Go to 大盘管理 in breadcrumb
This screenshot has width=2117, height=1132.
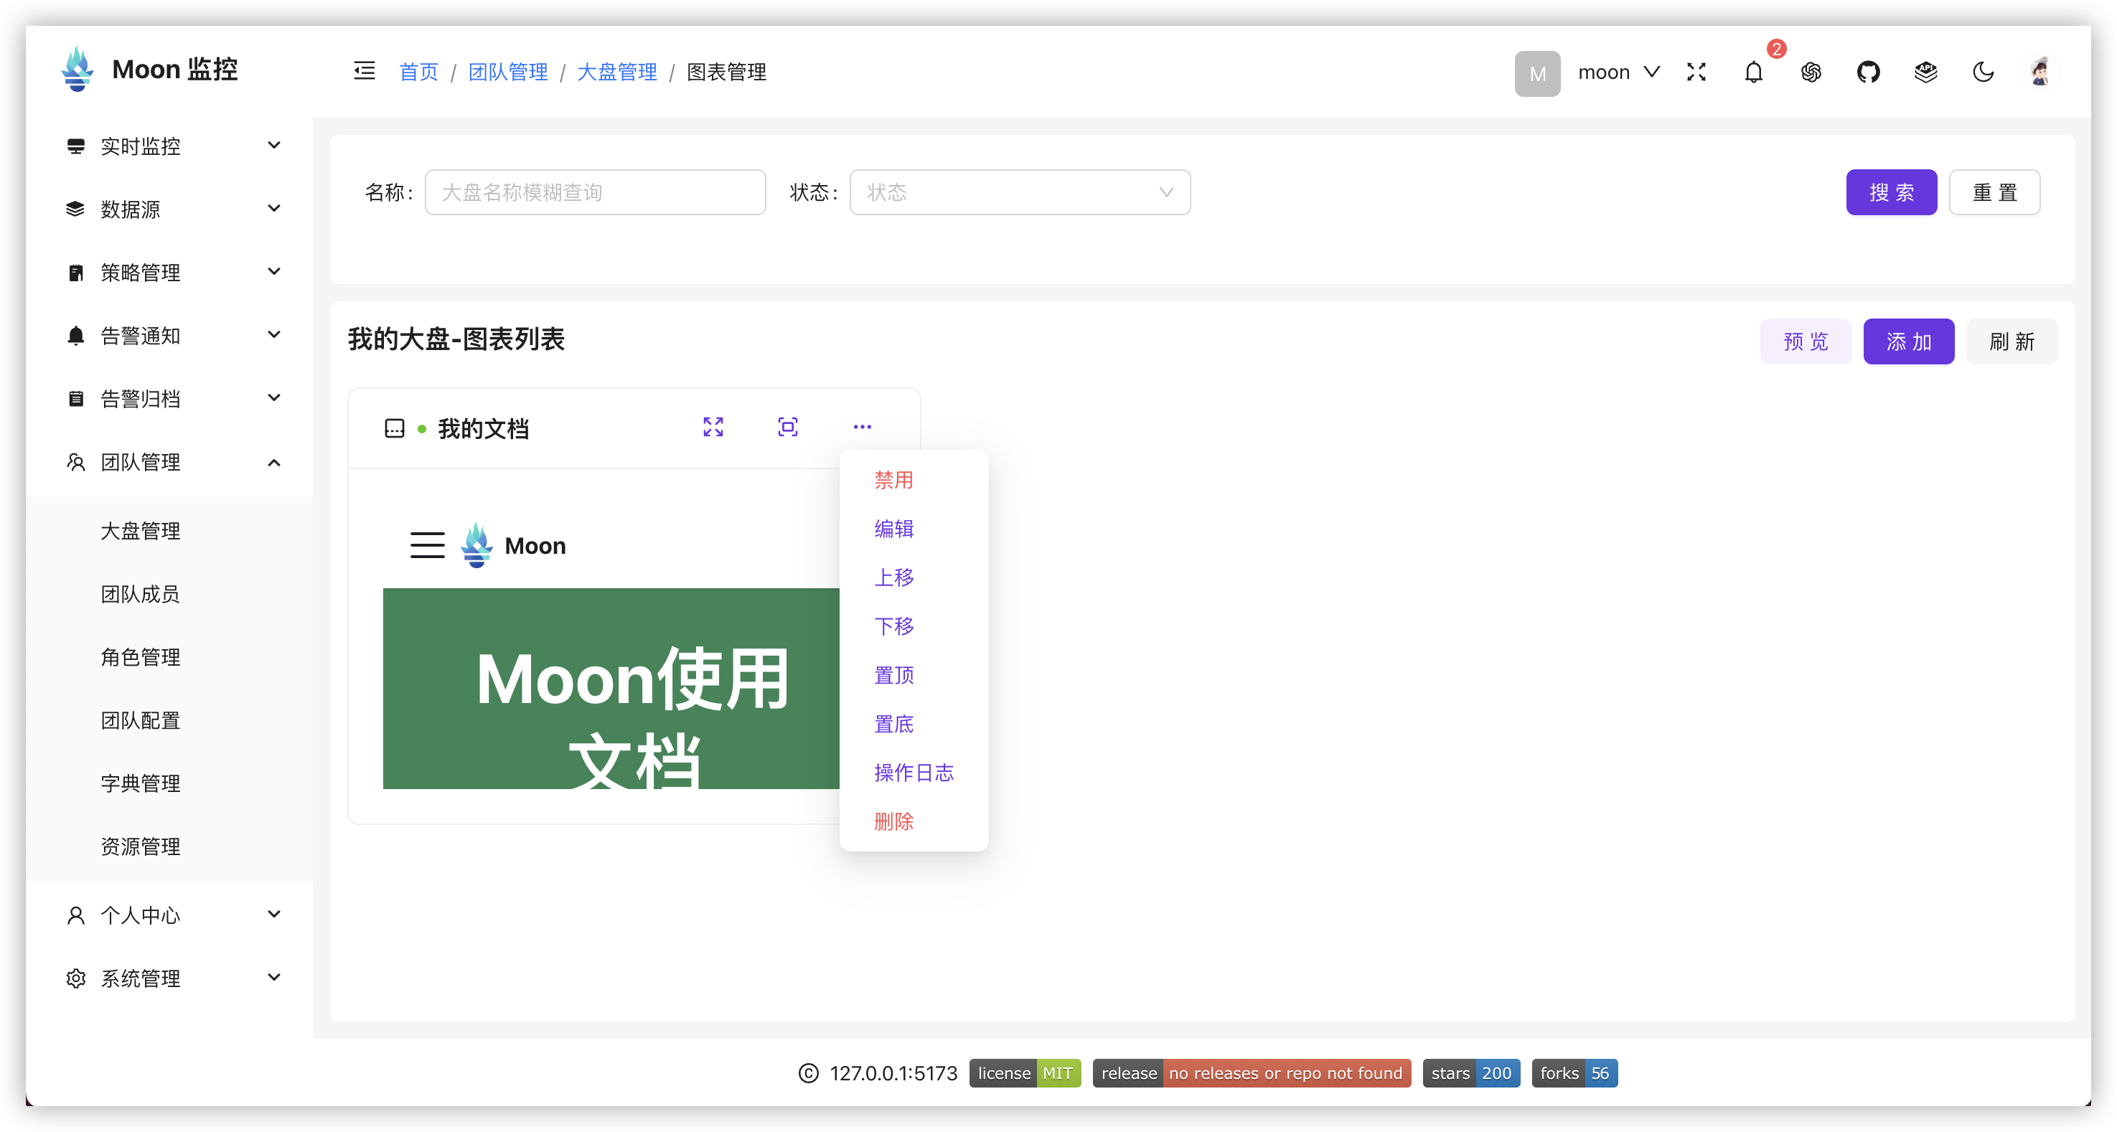pos(616,72)
